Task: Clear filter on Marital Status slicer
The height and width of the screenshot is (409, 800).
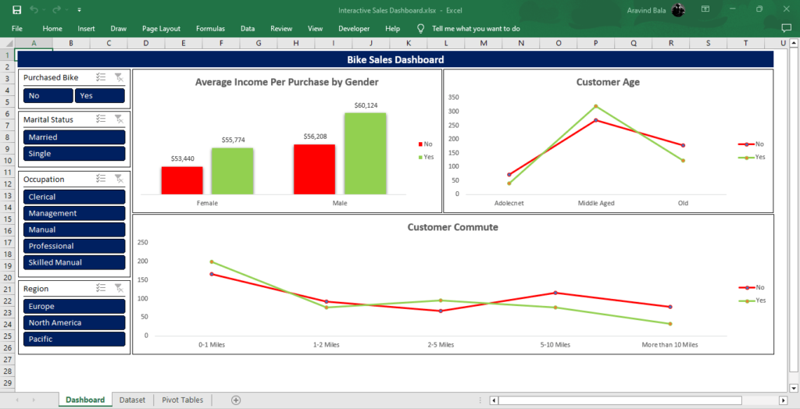Action: pyautogui.click(x=119, y=119)
